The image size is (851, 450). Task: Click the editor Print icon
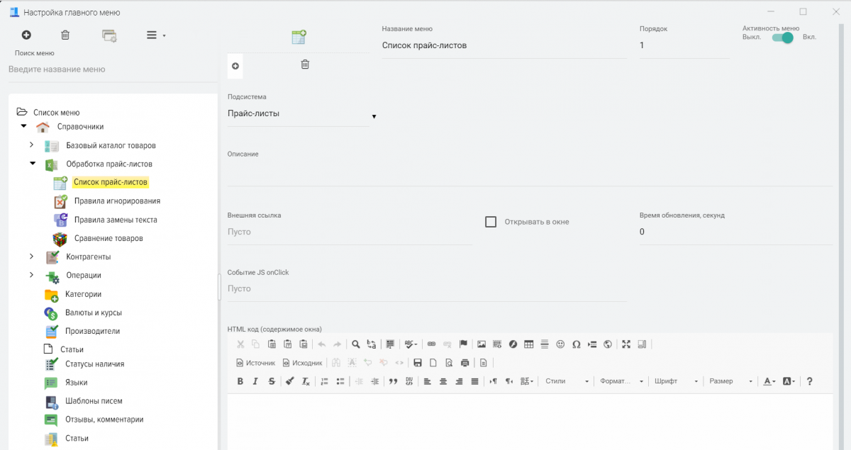click(465, 363)
